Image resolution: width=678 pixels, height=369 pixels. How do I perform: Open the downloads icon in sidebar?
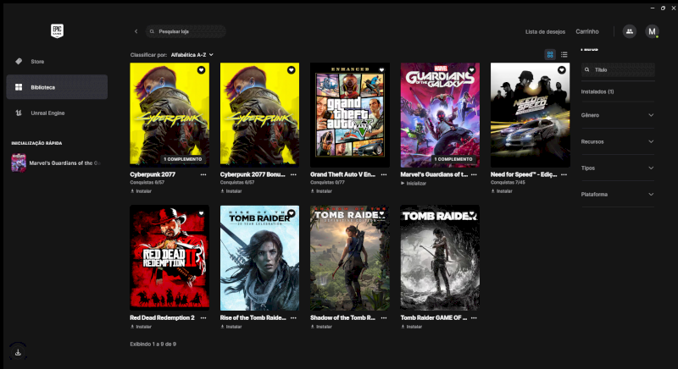tap(17, 351)
